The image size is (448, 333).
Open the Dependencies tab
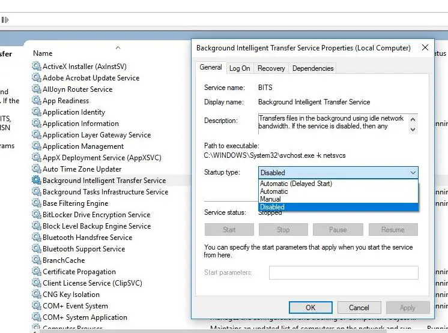pos(312,68)
